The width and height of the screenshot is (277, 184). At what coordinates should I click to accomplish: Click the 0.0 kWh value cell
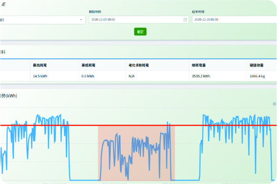pyautogui.click(x=102, y=76)
